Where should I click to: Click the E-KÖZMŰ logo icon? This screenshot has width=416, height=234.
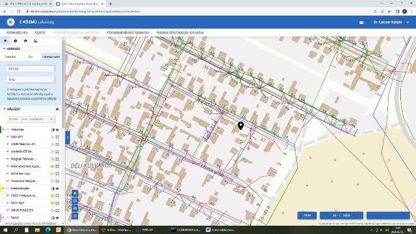(10, 22)
